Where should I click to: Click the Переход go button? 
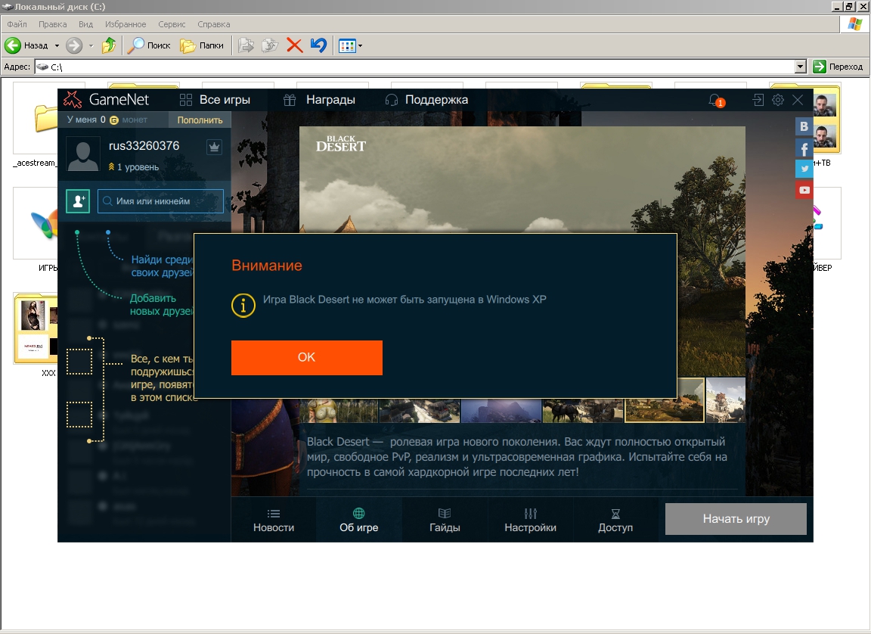pos(838,67)
